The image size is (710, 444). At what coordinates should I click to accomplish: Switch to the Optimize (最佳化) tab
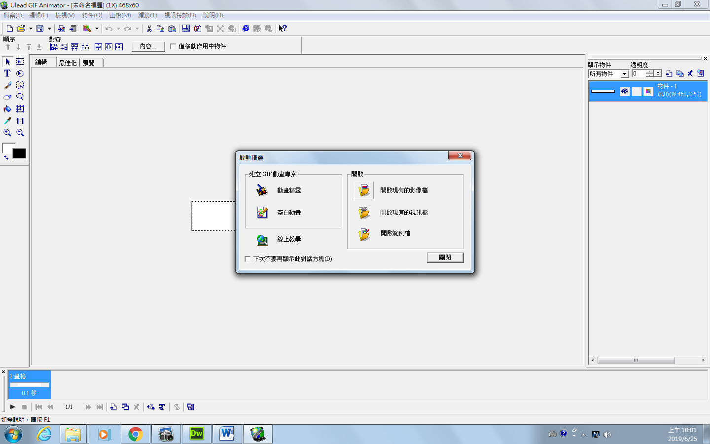[x=68, y=63]
